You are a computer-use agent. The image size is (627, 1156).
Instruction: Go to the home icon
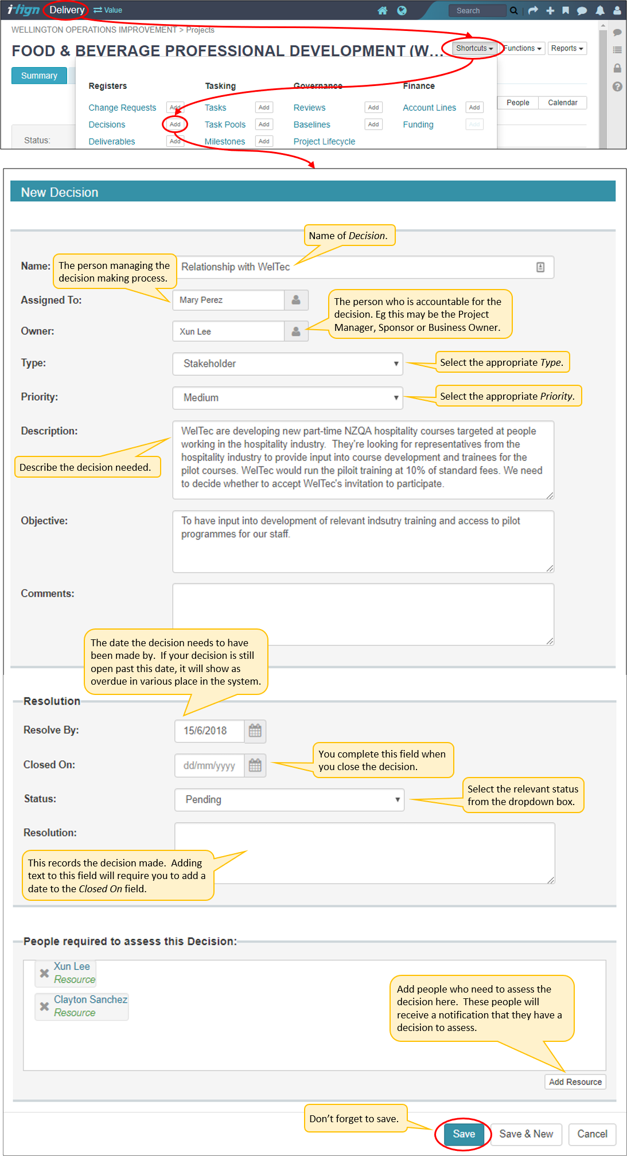pyautogui.click(x=383, y=10)
